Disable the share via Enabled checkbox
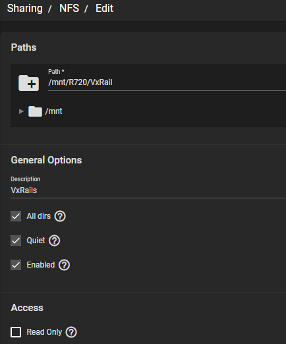This screenshot has height=344, width=286. point(16,265)
